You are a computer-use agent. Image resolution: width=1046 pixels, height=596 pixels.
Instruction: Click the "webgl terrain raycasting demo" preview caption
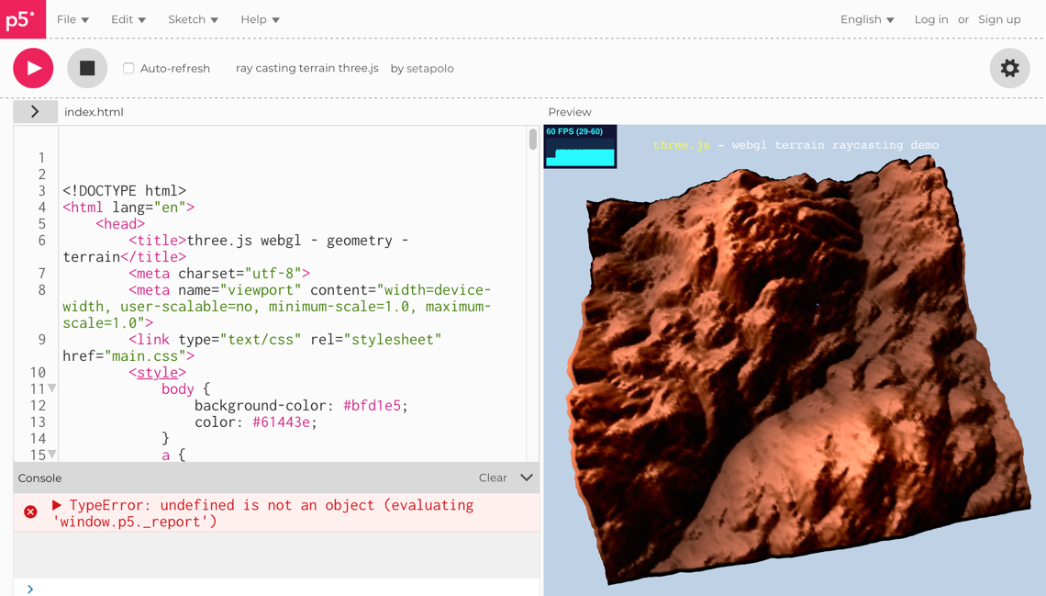pos(835,145)
